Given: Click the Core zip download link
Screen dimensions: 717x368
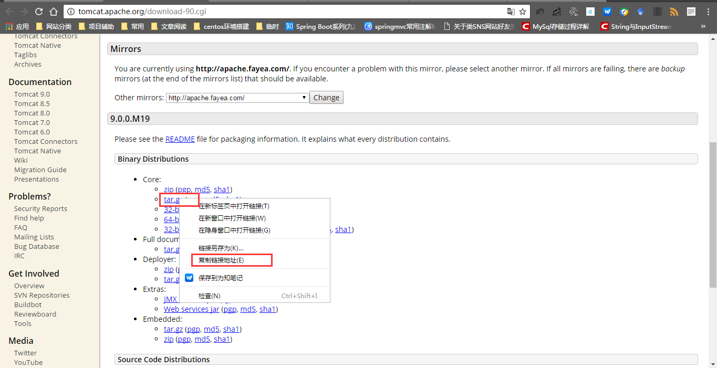Looking at the screenshot, I should click(169, 190).
